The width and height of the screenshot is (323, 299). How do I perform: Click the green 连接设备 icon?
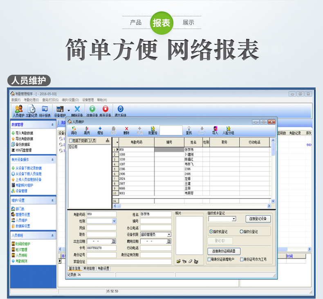92,109
